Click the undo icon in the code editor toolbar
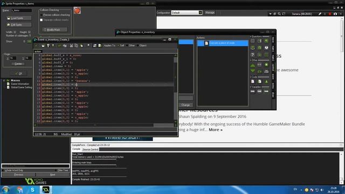This screenshot has width=345, height=194. pos(59,45)
